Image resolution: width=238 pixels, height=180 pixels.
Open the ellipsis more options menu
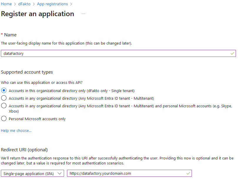coord(83,14)
